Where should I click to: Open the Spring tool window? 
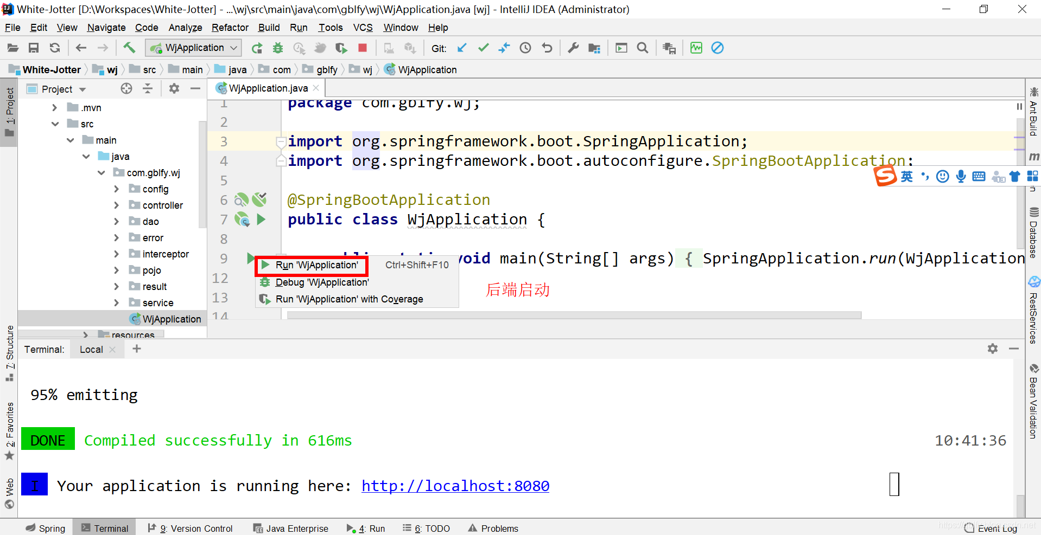pyautogui.click(x=46, y=528)
